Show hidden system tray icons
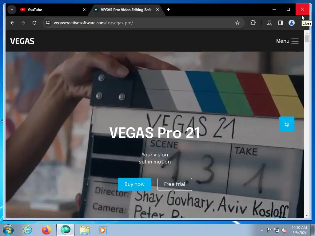Image resolution: width=315 pixels, height=236 pixels. 261,230
